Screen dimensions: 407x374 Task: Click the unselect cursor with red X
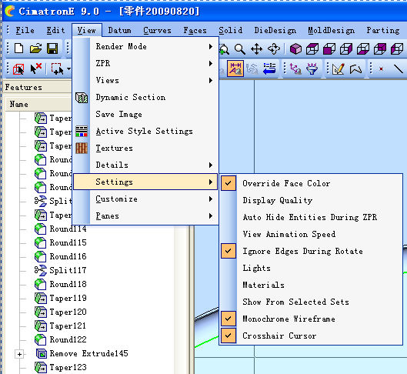click(36, 68)
